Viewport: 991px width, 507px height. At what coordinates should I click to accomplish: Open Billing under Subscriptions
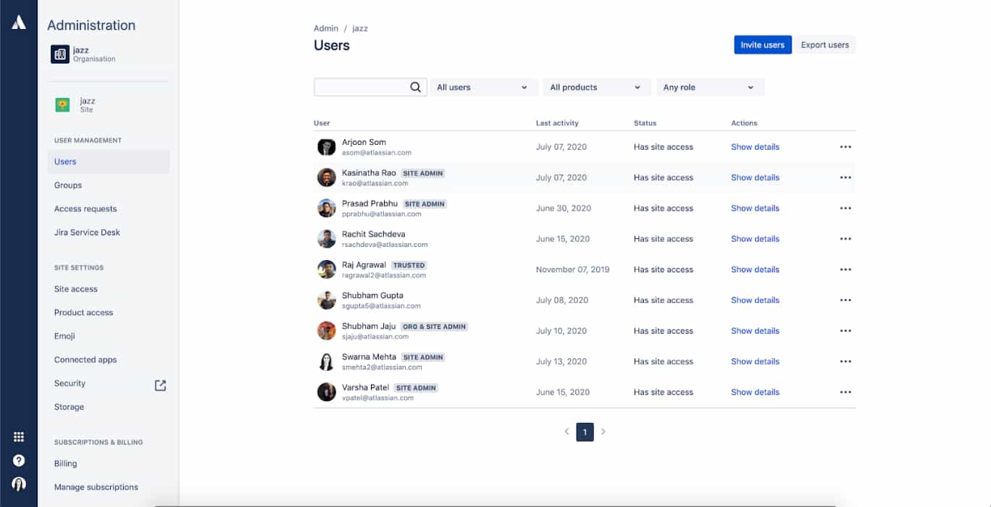pyautogui.click(x=65, y=463)
